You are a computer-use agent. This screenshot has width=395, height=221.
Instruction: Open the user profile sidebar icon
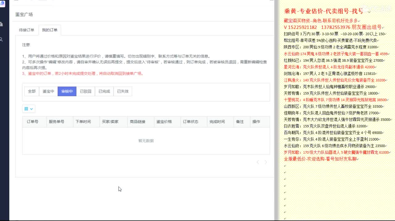[x=2, y=39]
